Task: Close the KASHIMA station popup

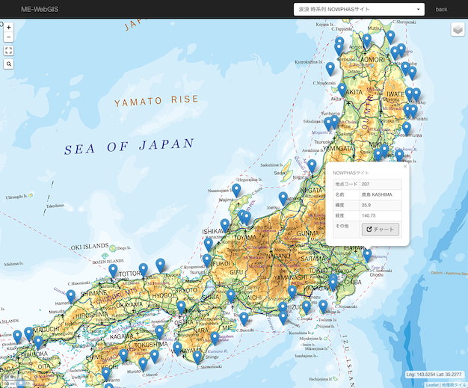Action: 404,167
